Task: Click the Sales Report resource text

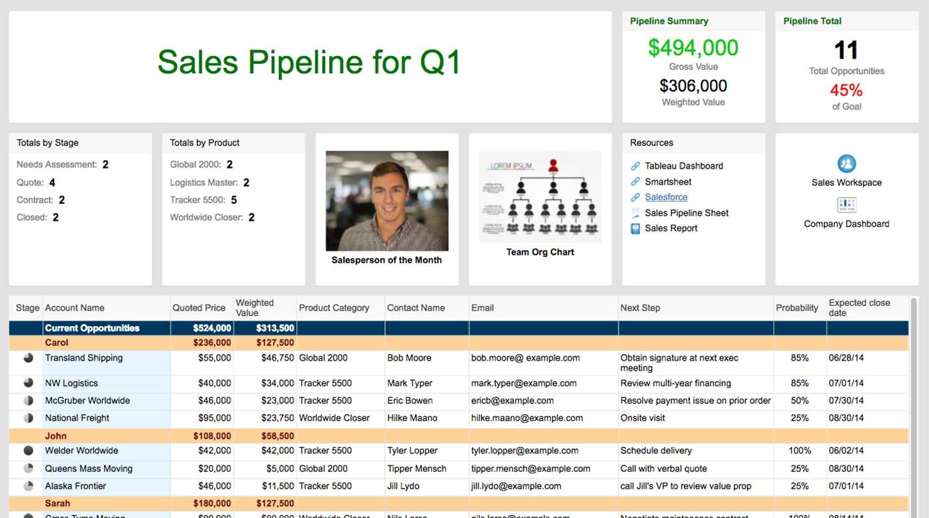Action: [671, 229]
